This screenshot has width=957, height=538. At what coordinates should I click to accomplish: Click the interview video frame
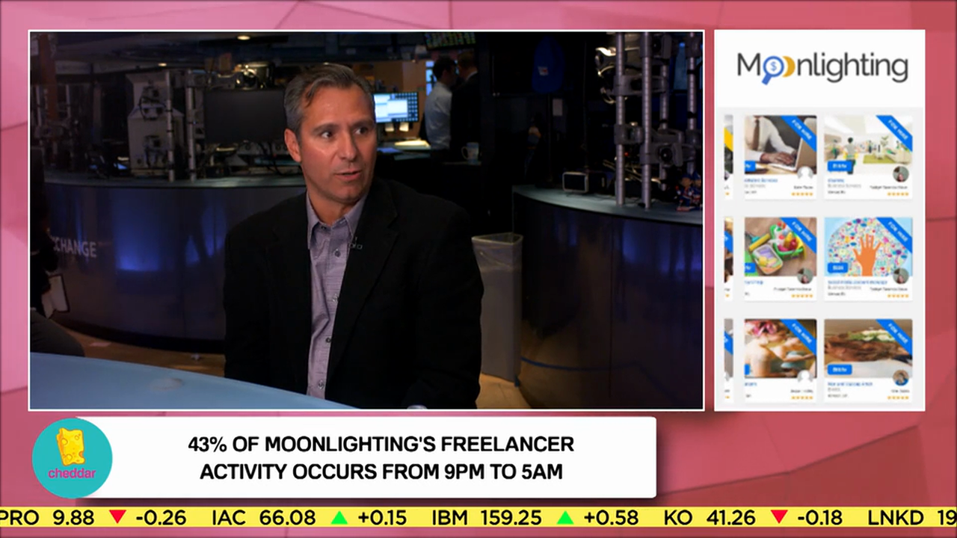tap(366, 220)
